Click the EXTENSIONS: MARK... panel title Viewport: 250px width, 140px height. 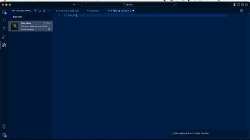click(22, 10)
